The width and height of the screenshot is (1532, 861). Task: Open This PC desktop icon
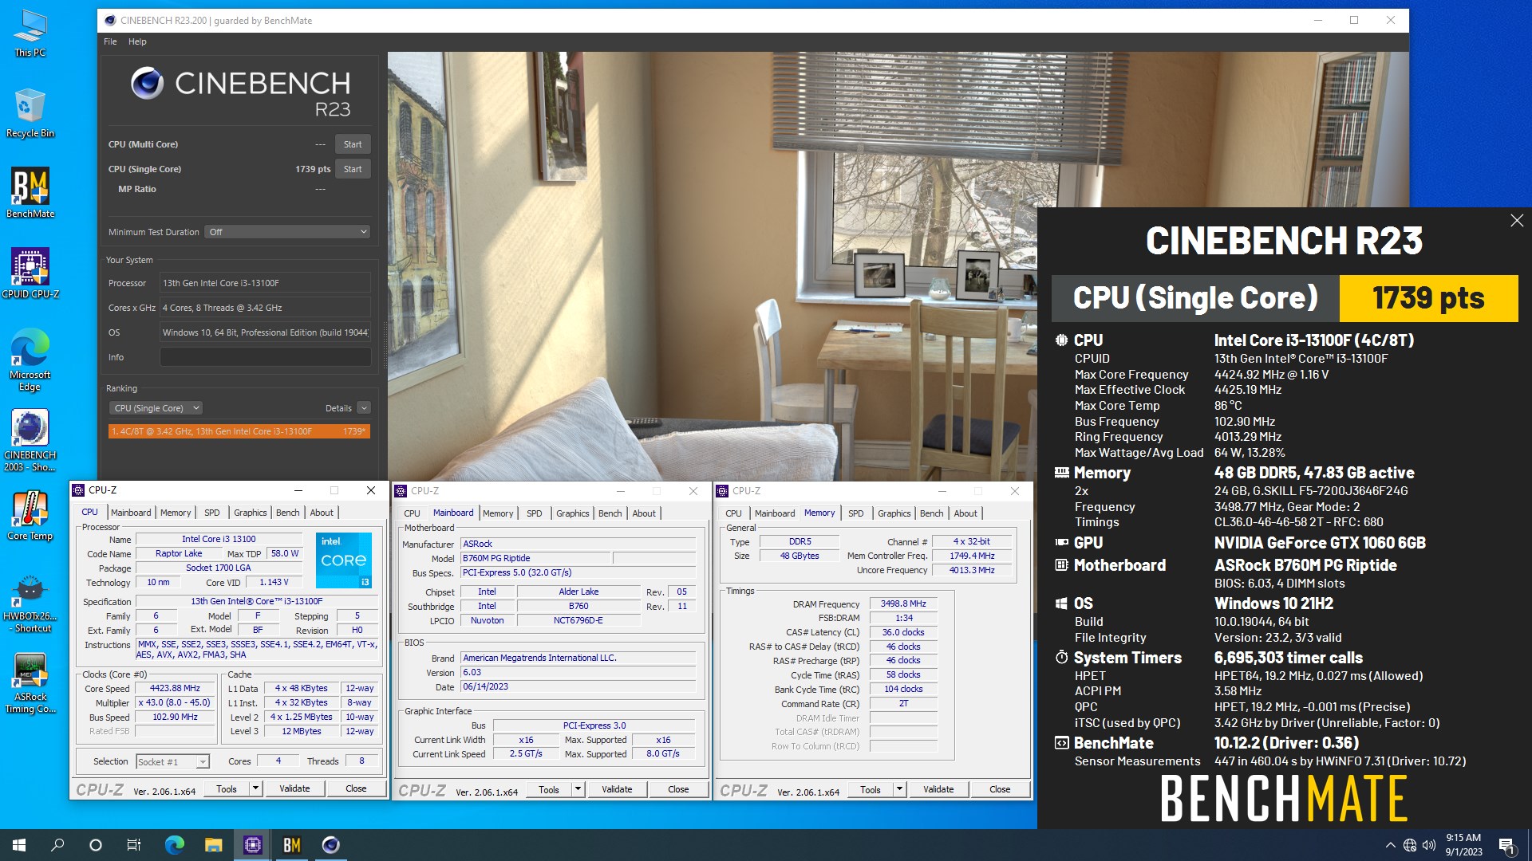click(x=30, y=33)
